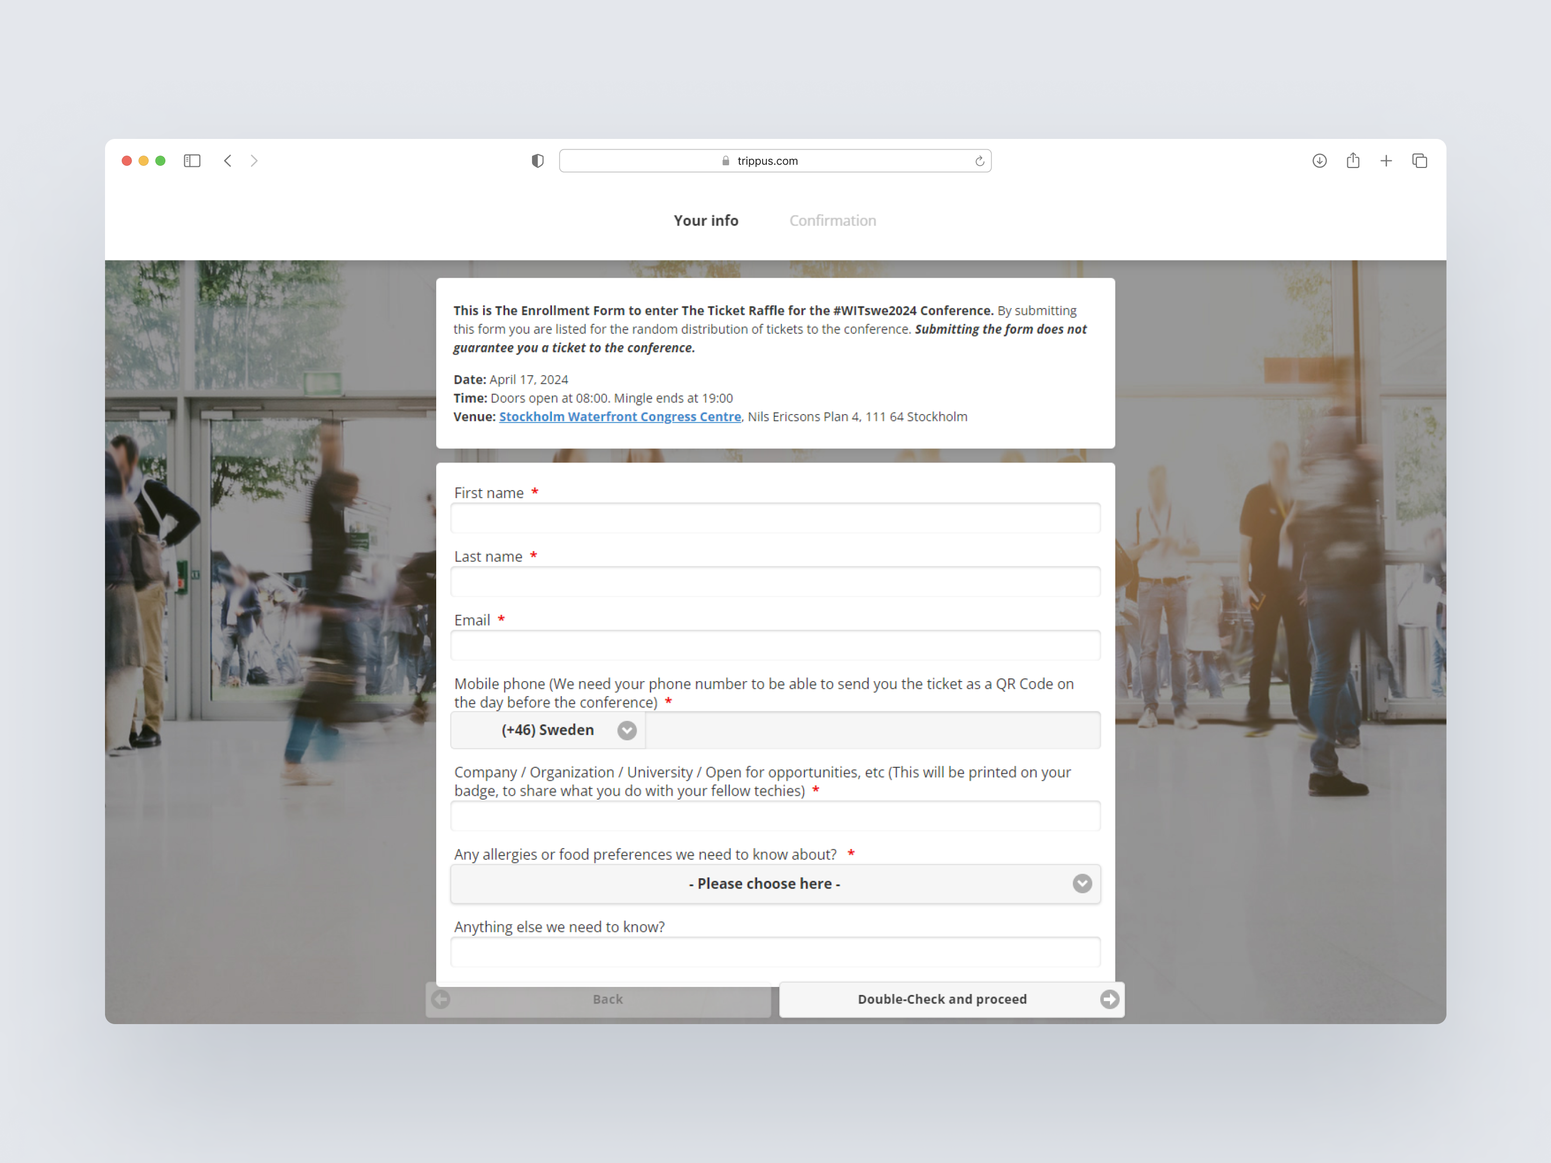Screen dimensions: 1551x1163
Task: Click the yellow minimize window button
Action: click(x=144, y=160)
